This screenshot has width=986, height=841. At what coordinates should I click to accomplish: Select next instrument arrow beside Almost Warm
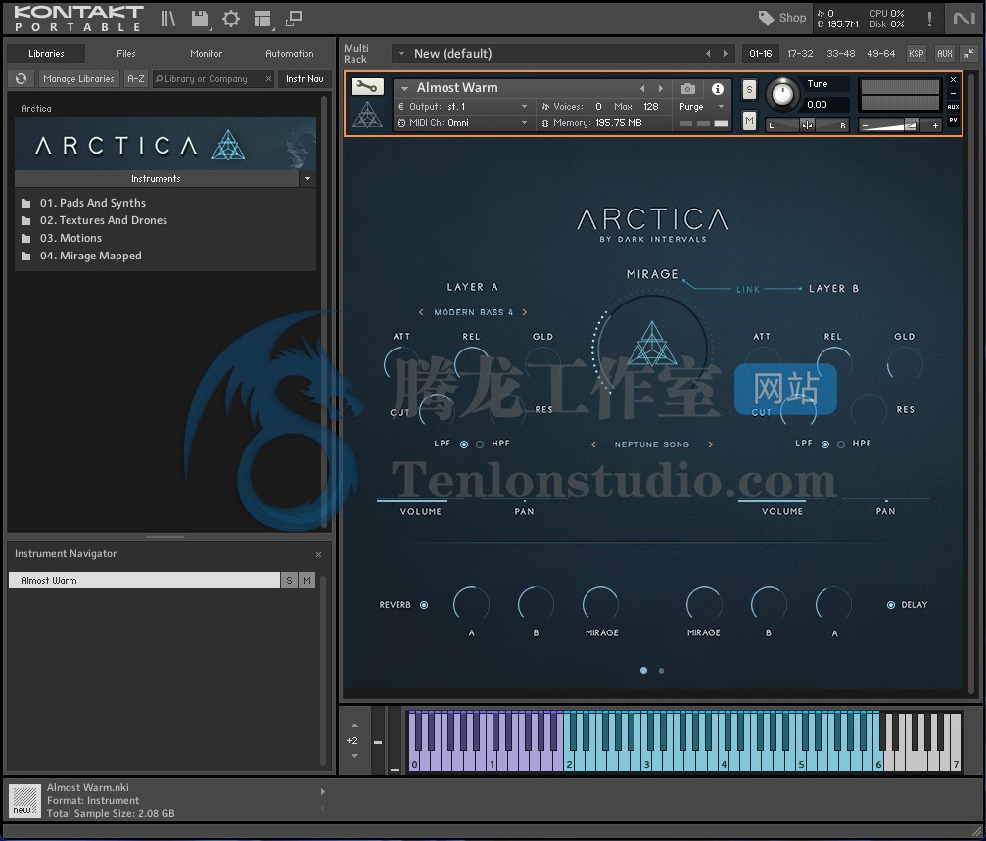pos(660,89)
